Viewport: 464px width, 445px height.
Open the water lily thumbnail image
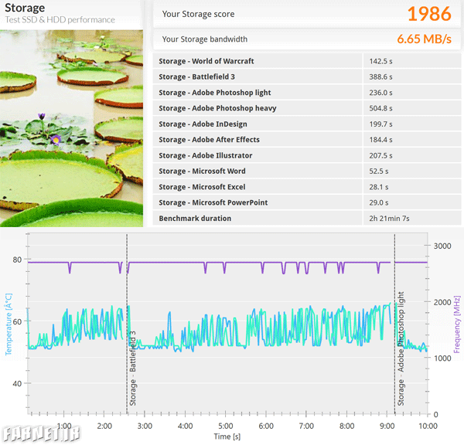click(71, 128)
